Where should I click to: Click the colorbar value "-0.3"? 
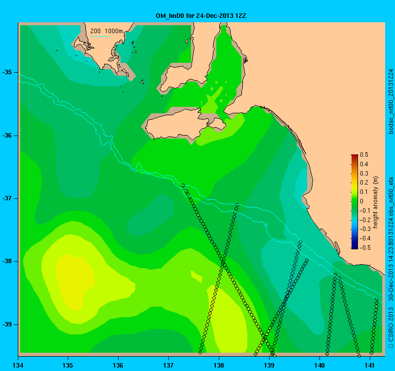pos(364,229)
